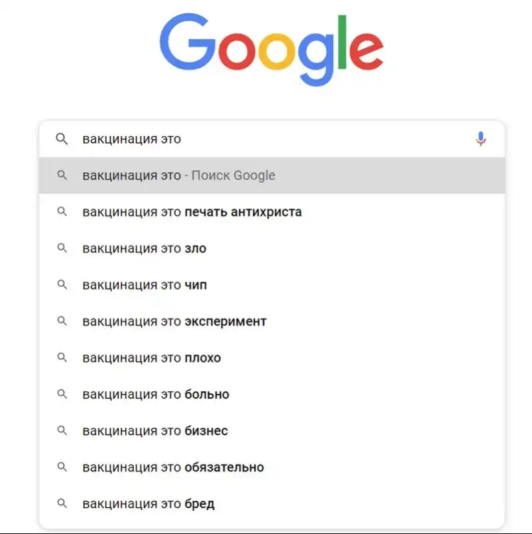The image size is (532, 534).
Task: Click magnifier icon beside "бред" suggestion
Action: (62, 503)
